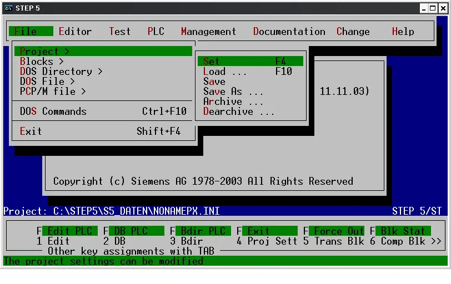Screen dimensions: 451x284
Task: Click the Bdir PLC function key label
Action: [x=203, y=231]
